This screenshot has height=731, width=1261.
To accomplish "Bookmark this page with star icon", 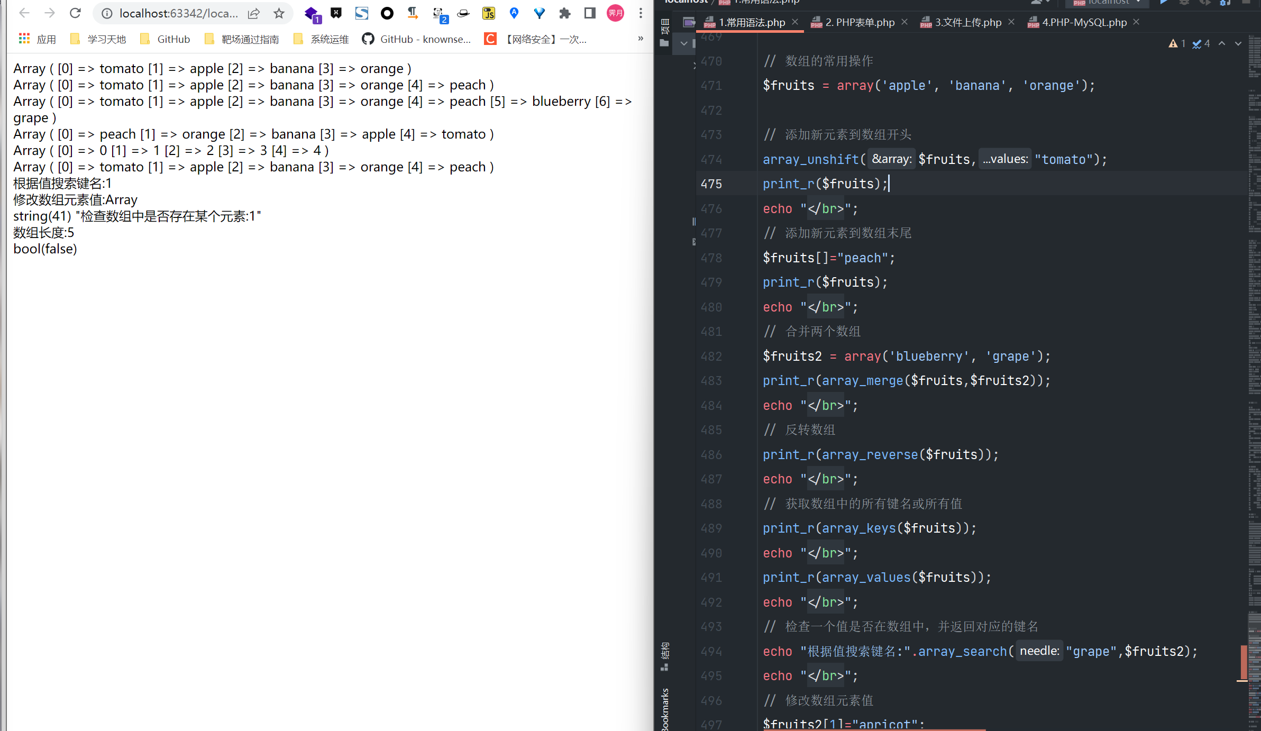I will tap(279, 13).
